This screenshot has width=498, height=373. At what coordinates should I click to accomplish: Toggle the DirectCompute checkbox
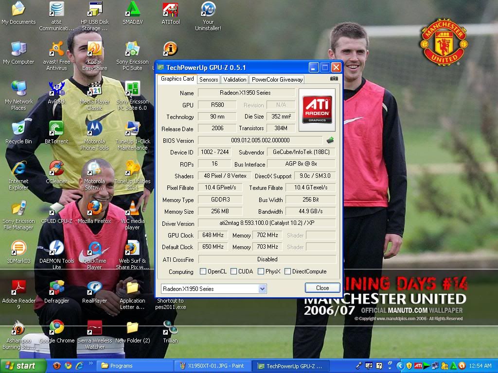click(x=287, y=271)
